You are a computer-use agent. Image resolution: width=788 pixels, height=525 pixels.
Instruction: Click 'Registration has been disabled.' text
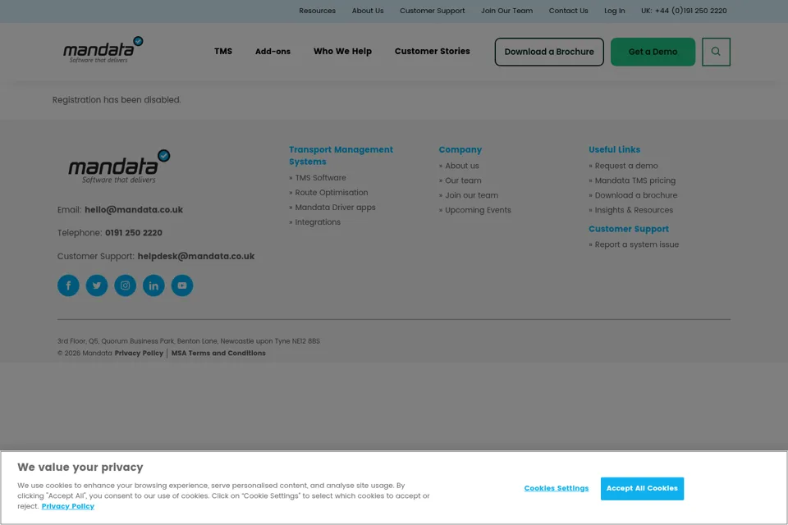(x=117, y=100)
